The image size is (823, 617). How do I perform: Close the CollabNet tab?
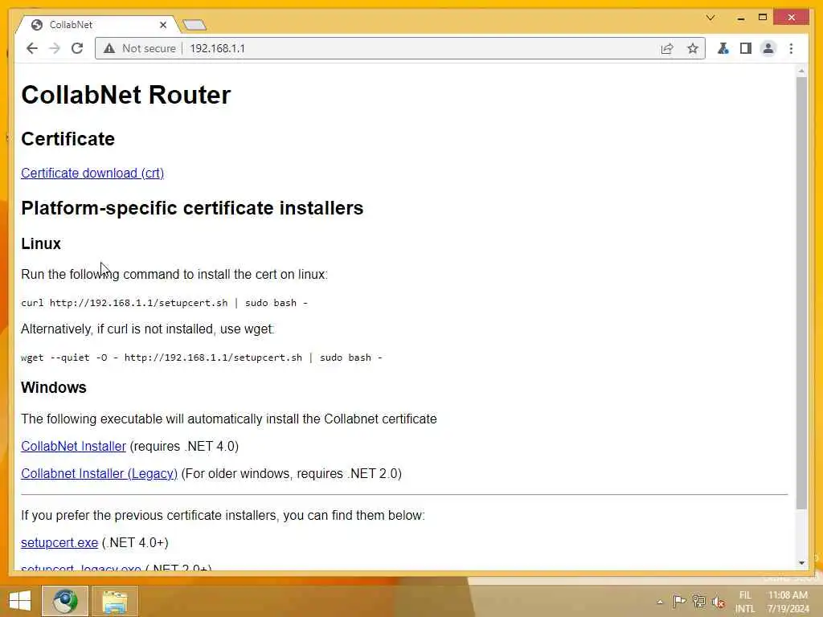(x=162, y=25)
